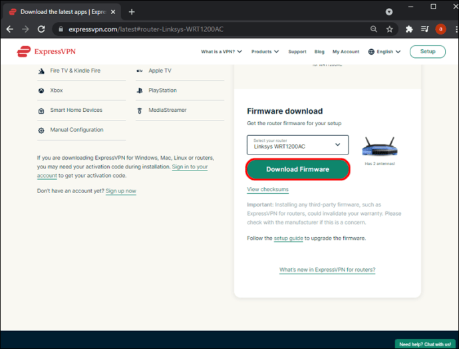The height and width of the screenshot is (349, 459).
Task: Open a new browser tab
Action: pos(132,12)
